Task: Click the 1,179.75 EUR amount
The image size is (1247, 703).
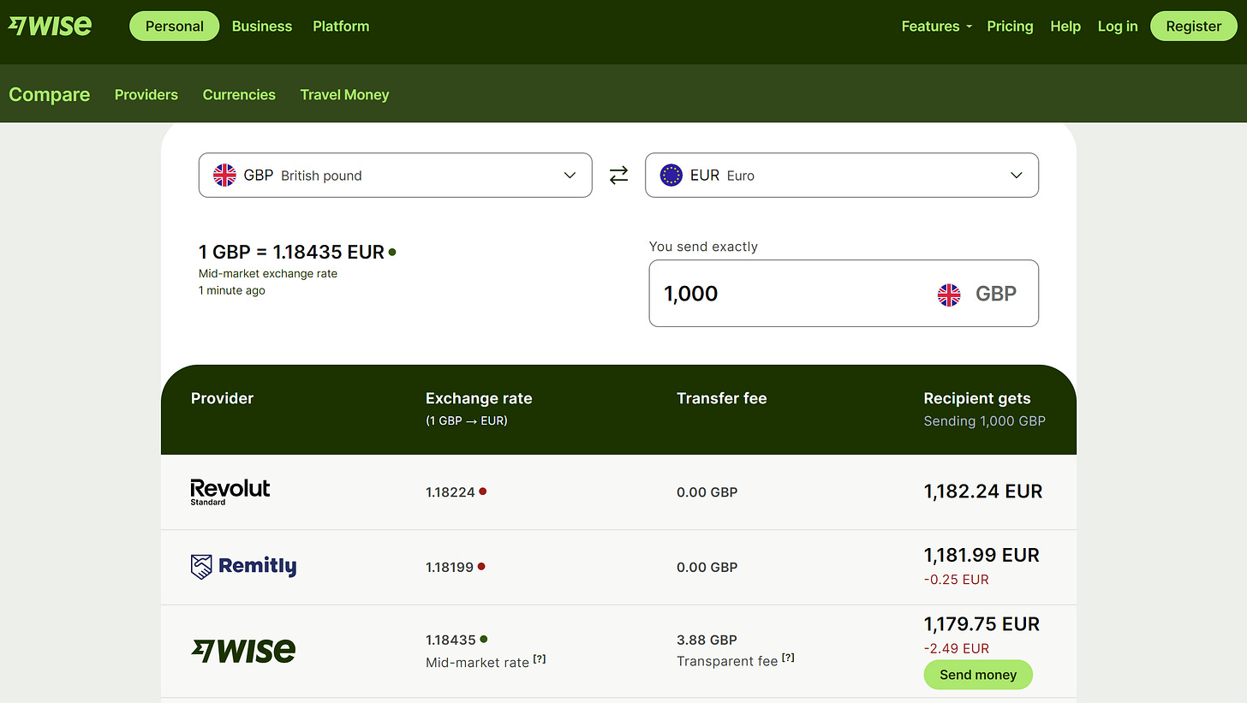Action: [x=981, y=623]
